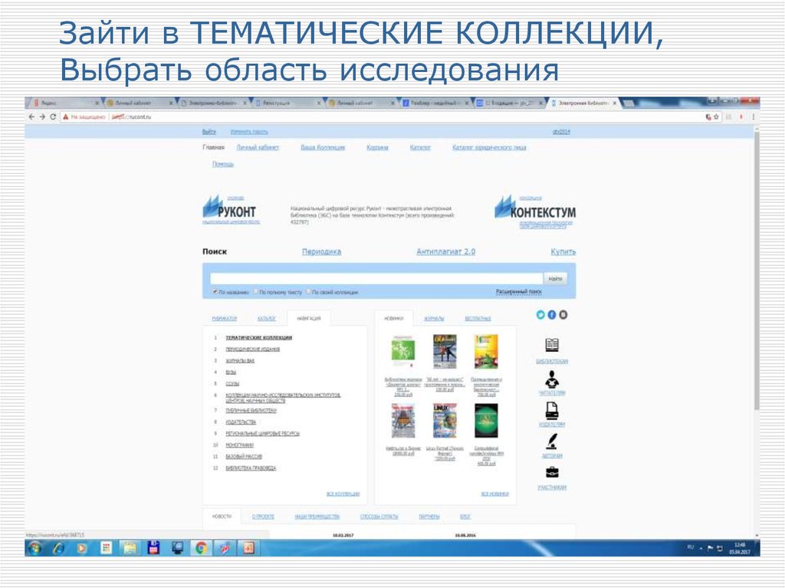
Task: Enable the По своей коллекции checkbox
Action: coord(309,291)
